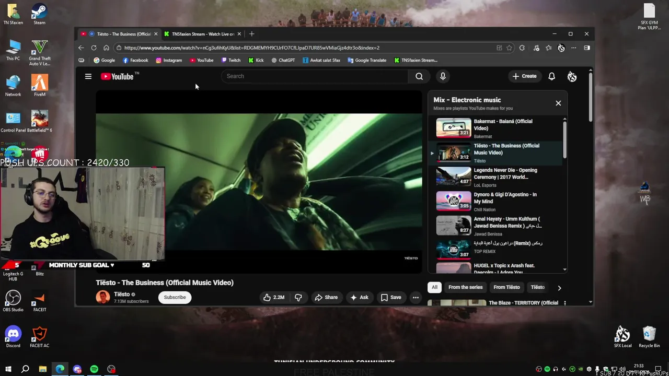Screen dimensions: 669x376
Task: Open Steam desktop shortcut
Action: coord(39,14)
